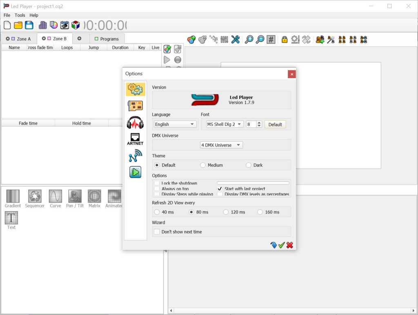Click the horizontal scrollbar right arrow

click(414, 311)
